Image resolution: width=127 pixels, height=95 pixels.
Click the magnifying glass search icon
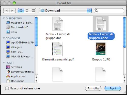(97, 11)
